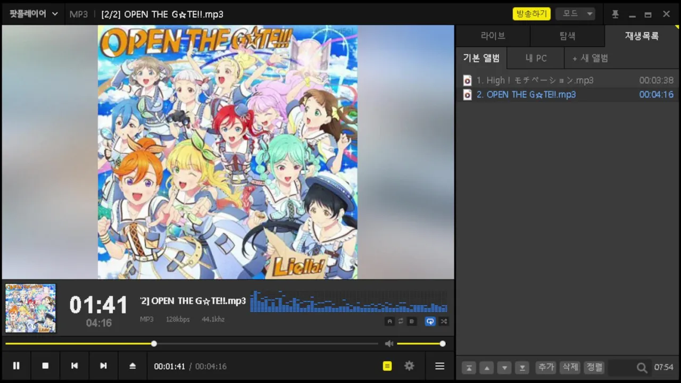Viewport: 681px width, 383px height.
Task: Set A repeat point marker
Action: click(389, 321)
